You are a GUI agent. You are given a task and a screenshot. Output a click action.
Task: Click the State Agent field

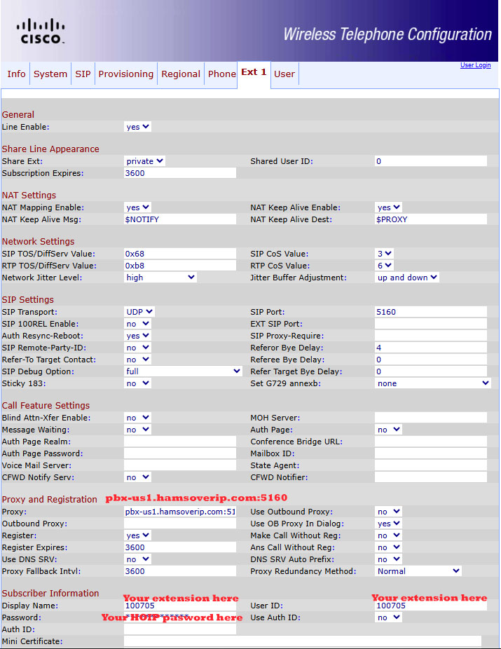click(x=431, y=465)
